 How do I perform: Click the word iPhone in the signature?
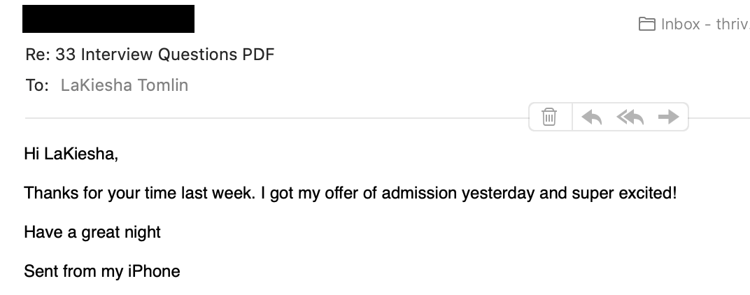pyautogui.click(x=154, y=271)
